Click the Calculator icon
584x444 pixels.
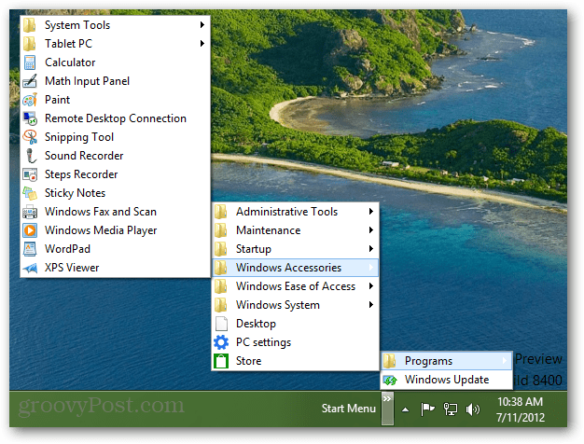[30, 62]
